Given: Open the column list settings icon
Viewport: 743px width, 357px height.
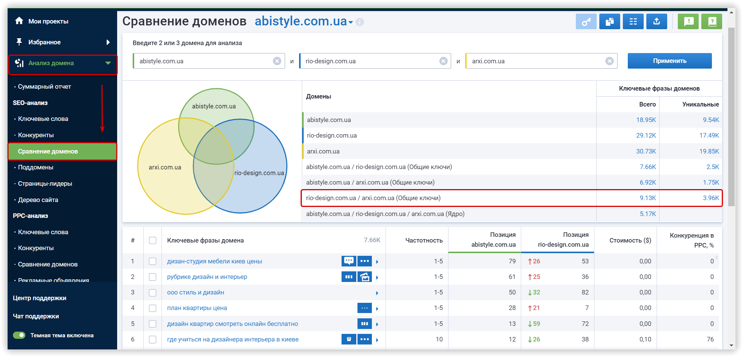Looking at the screenshot, I should coord(633,22).
